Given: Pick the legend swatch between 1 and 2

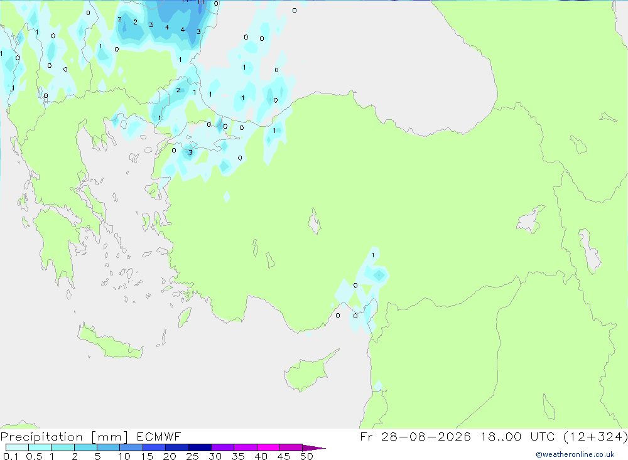Looking at the screenshot, I should point(63,447).
